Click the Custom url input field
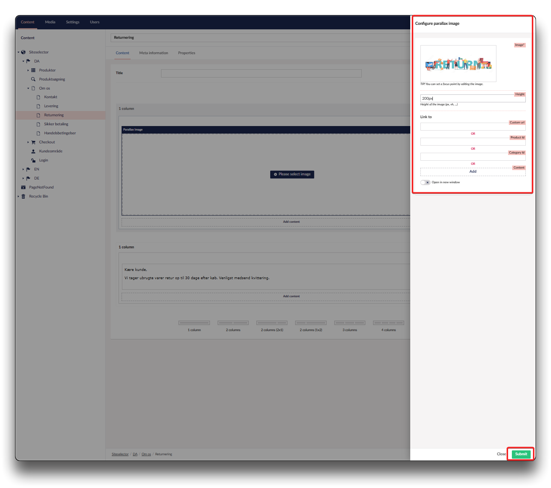The image size is (551, 488). [x=473, y=127]
